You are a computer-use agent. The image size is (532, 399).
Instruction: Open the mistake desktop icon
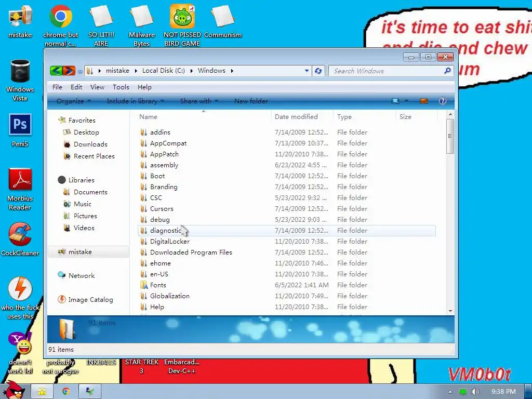(x=20, y=21)
